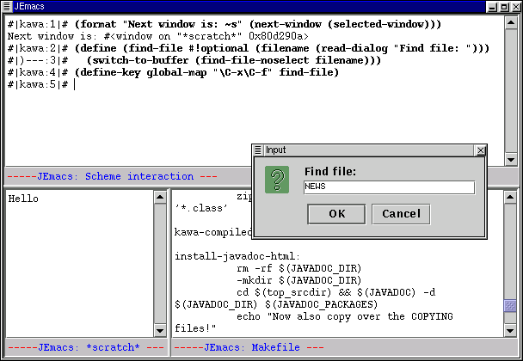Click the install-javadoc-html line in Makefile
Screen dimensions: 523x361
[237, 256]
